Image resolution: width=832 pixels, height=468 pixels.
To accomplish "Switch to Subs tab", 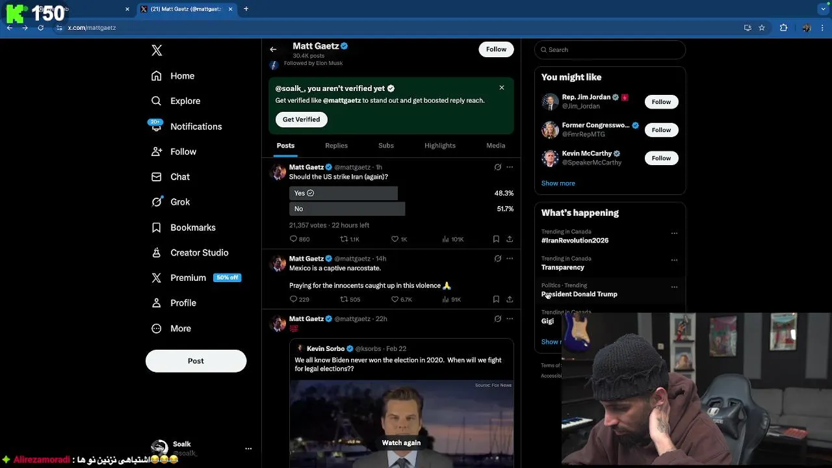I will [386, 146].
